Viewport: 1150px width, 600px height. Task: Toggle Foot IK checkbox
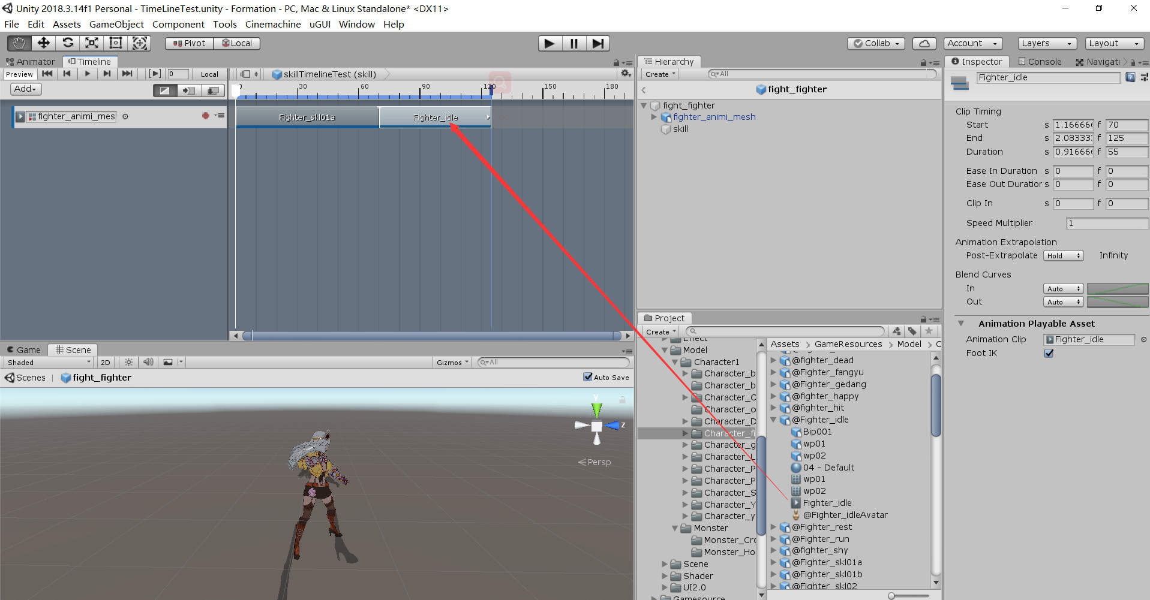click(x=1049, y=353)
